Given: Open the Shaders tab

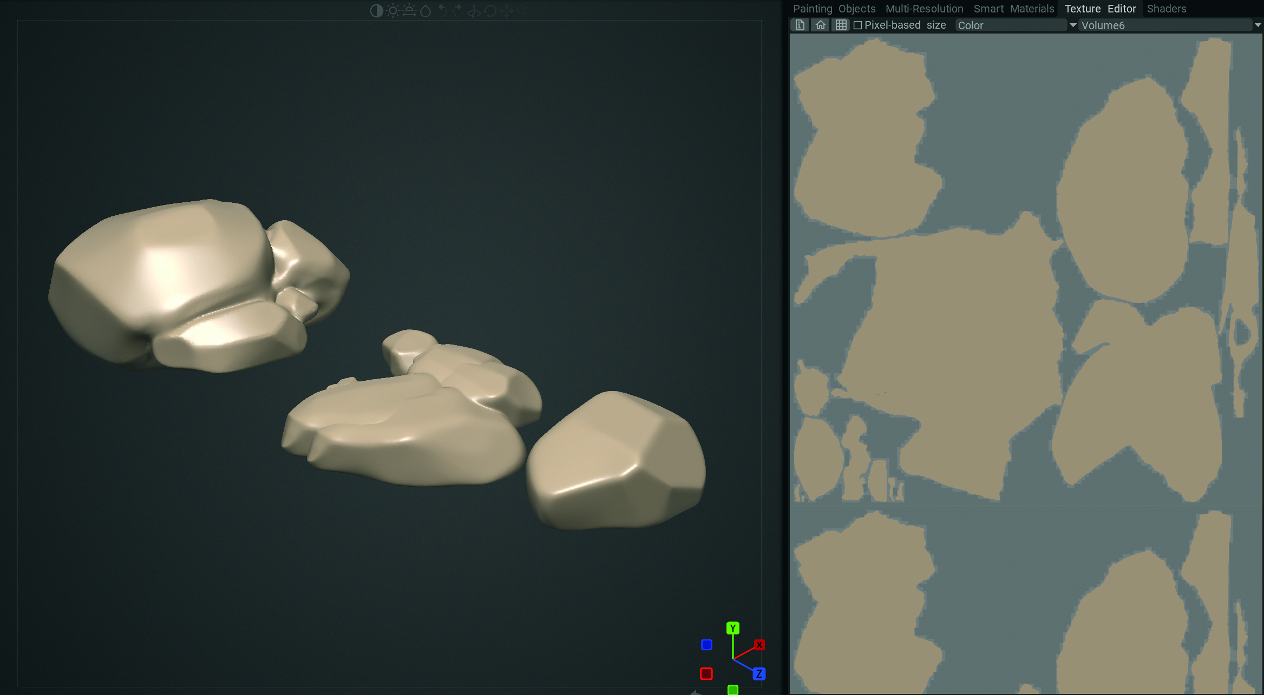Looking at the screenshot, I should click(x=1167, y=9).
